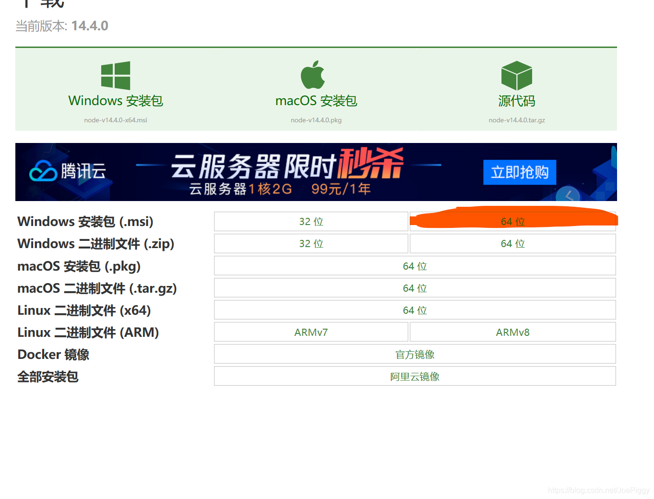The width and height of the screenshot is (654, 499).
Task: Download Windows .zip 64 位 binary
Action: [x=513, y=244]
